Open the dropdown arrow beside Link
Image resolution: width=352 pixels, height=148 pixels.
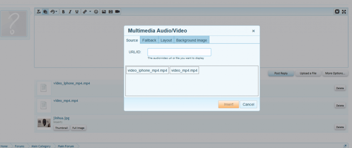coord(90,12)
